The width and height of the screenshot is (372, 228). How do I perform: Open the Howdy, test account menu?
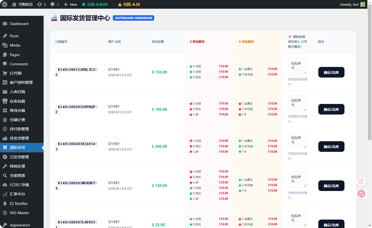(x=352, y=4)
